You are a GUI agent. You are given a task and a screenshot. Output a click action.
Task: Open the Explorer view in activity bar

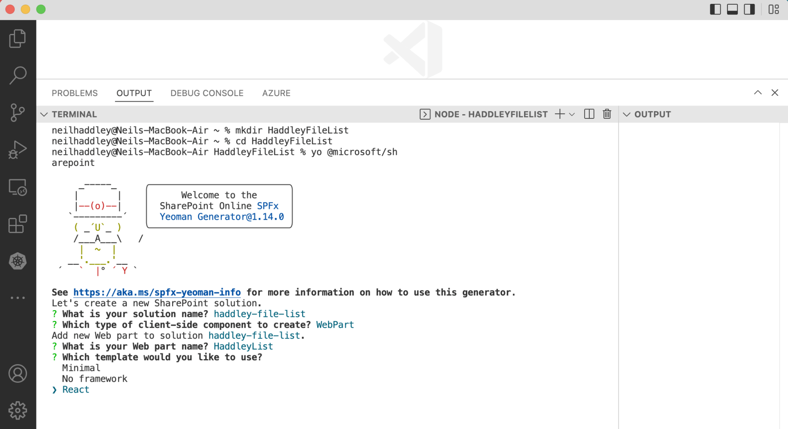(x=18, y=39)
